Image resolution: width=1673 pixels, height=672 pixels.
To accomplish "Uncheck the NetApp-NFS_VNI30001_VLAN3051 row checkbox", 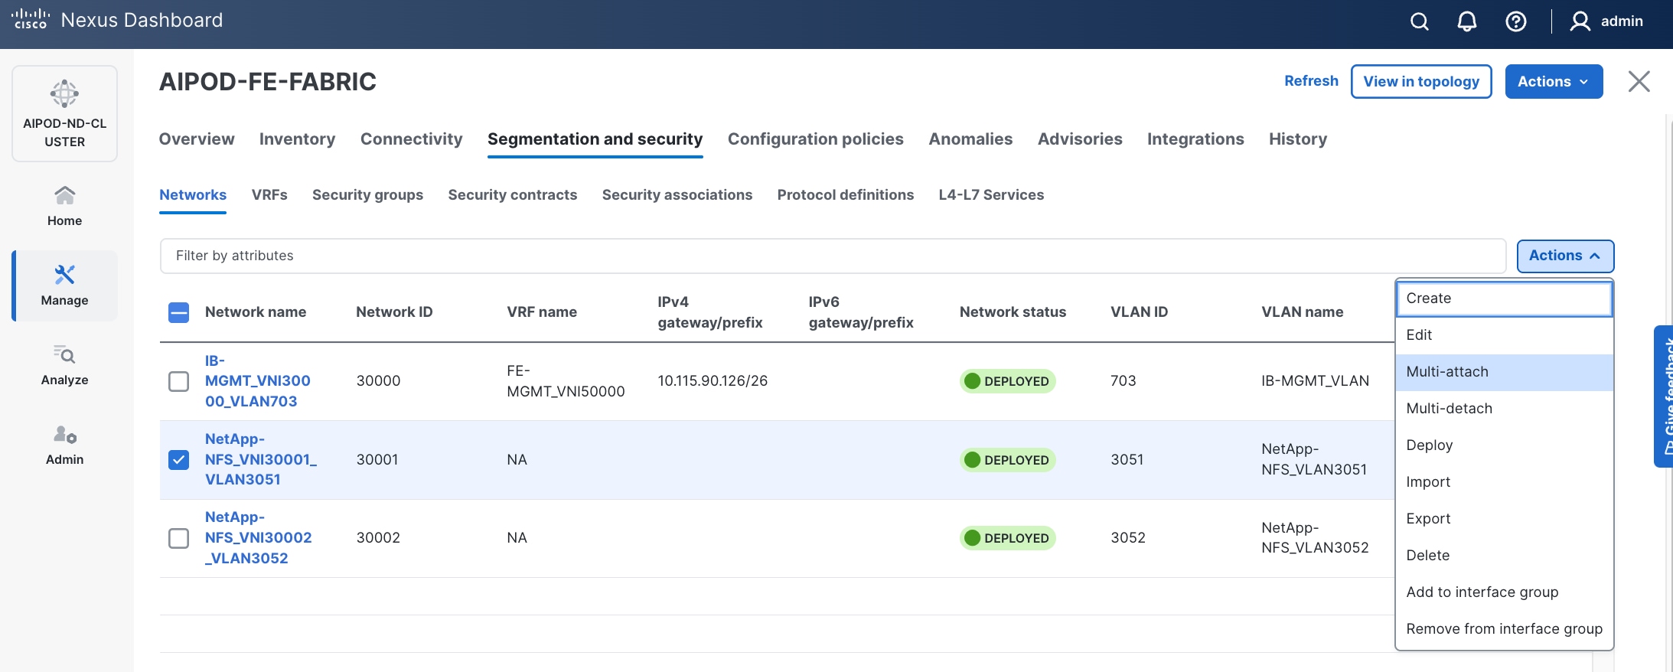I will (x=178, y=459).
